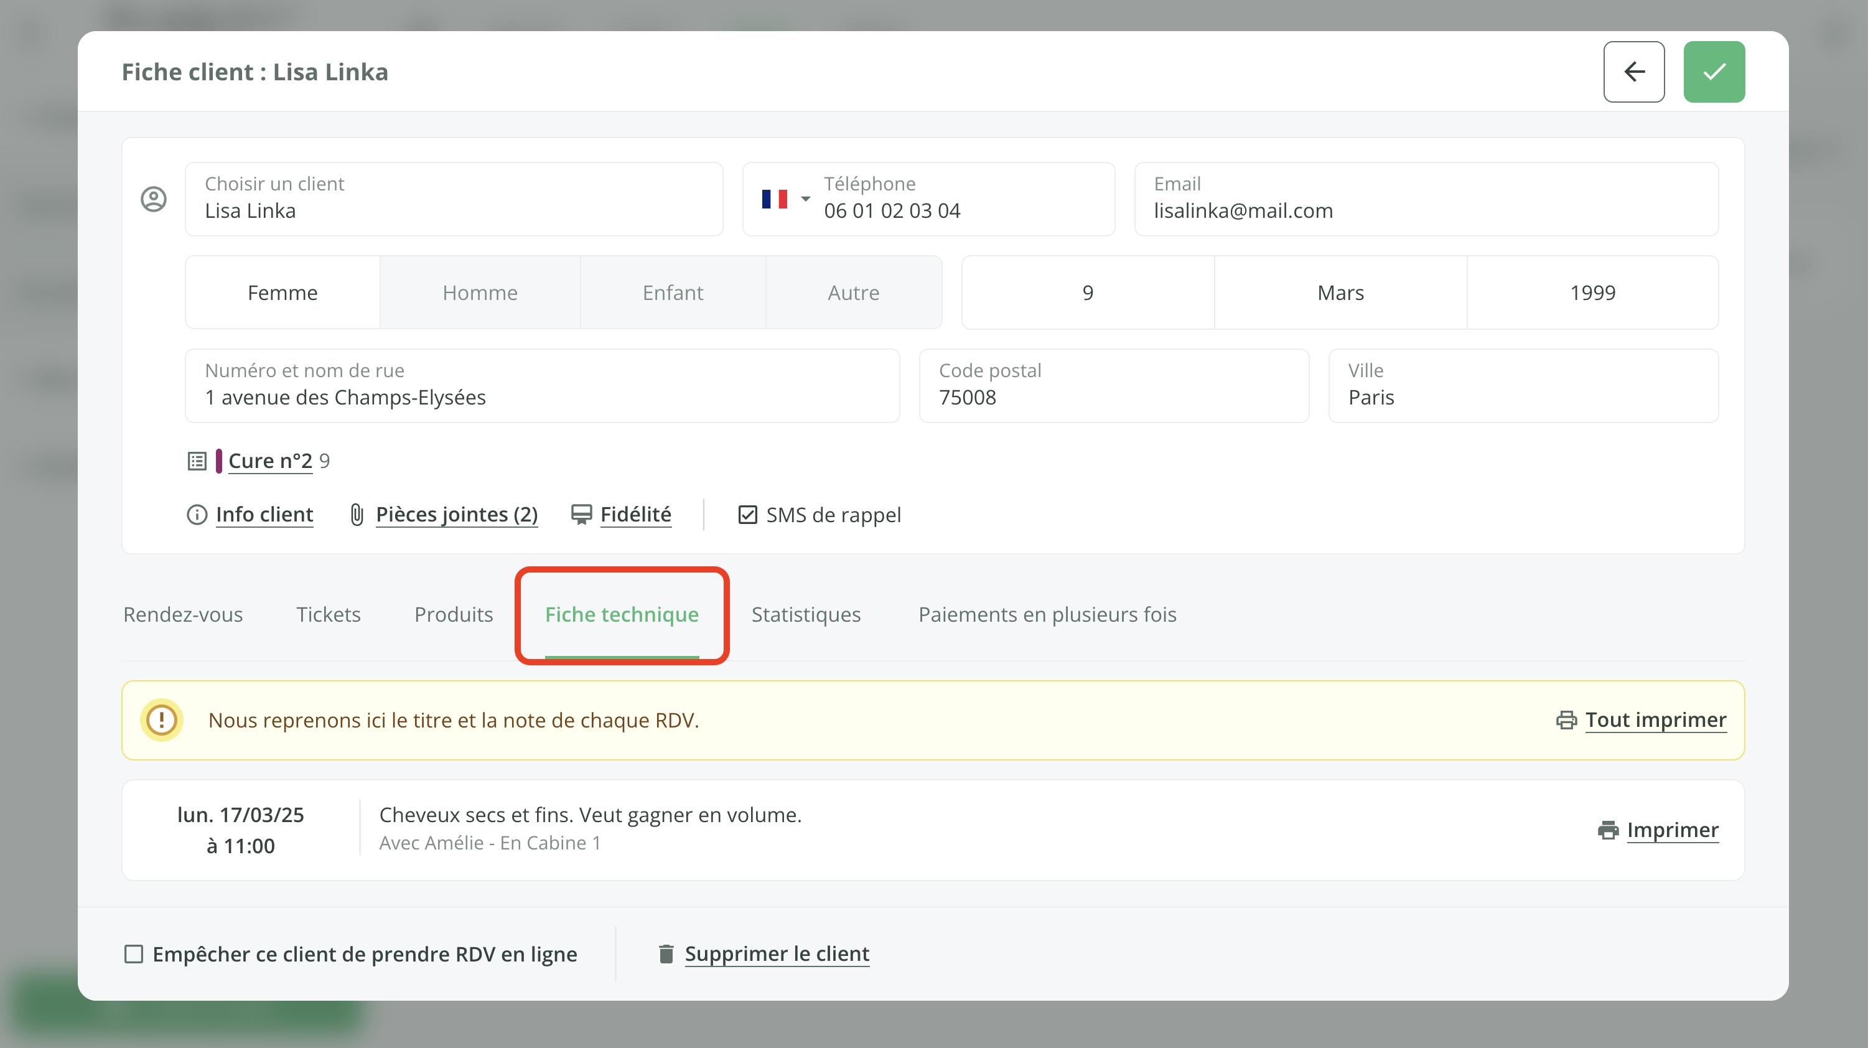Click the Info client circle icon

coord(197,515)
